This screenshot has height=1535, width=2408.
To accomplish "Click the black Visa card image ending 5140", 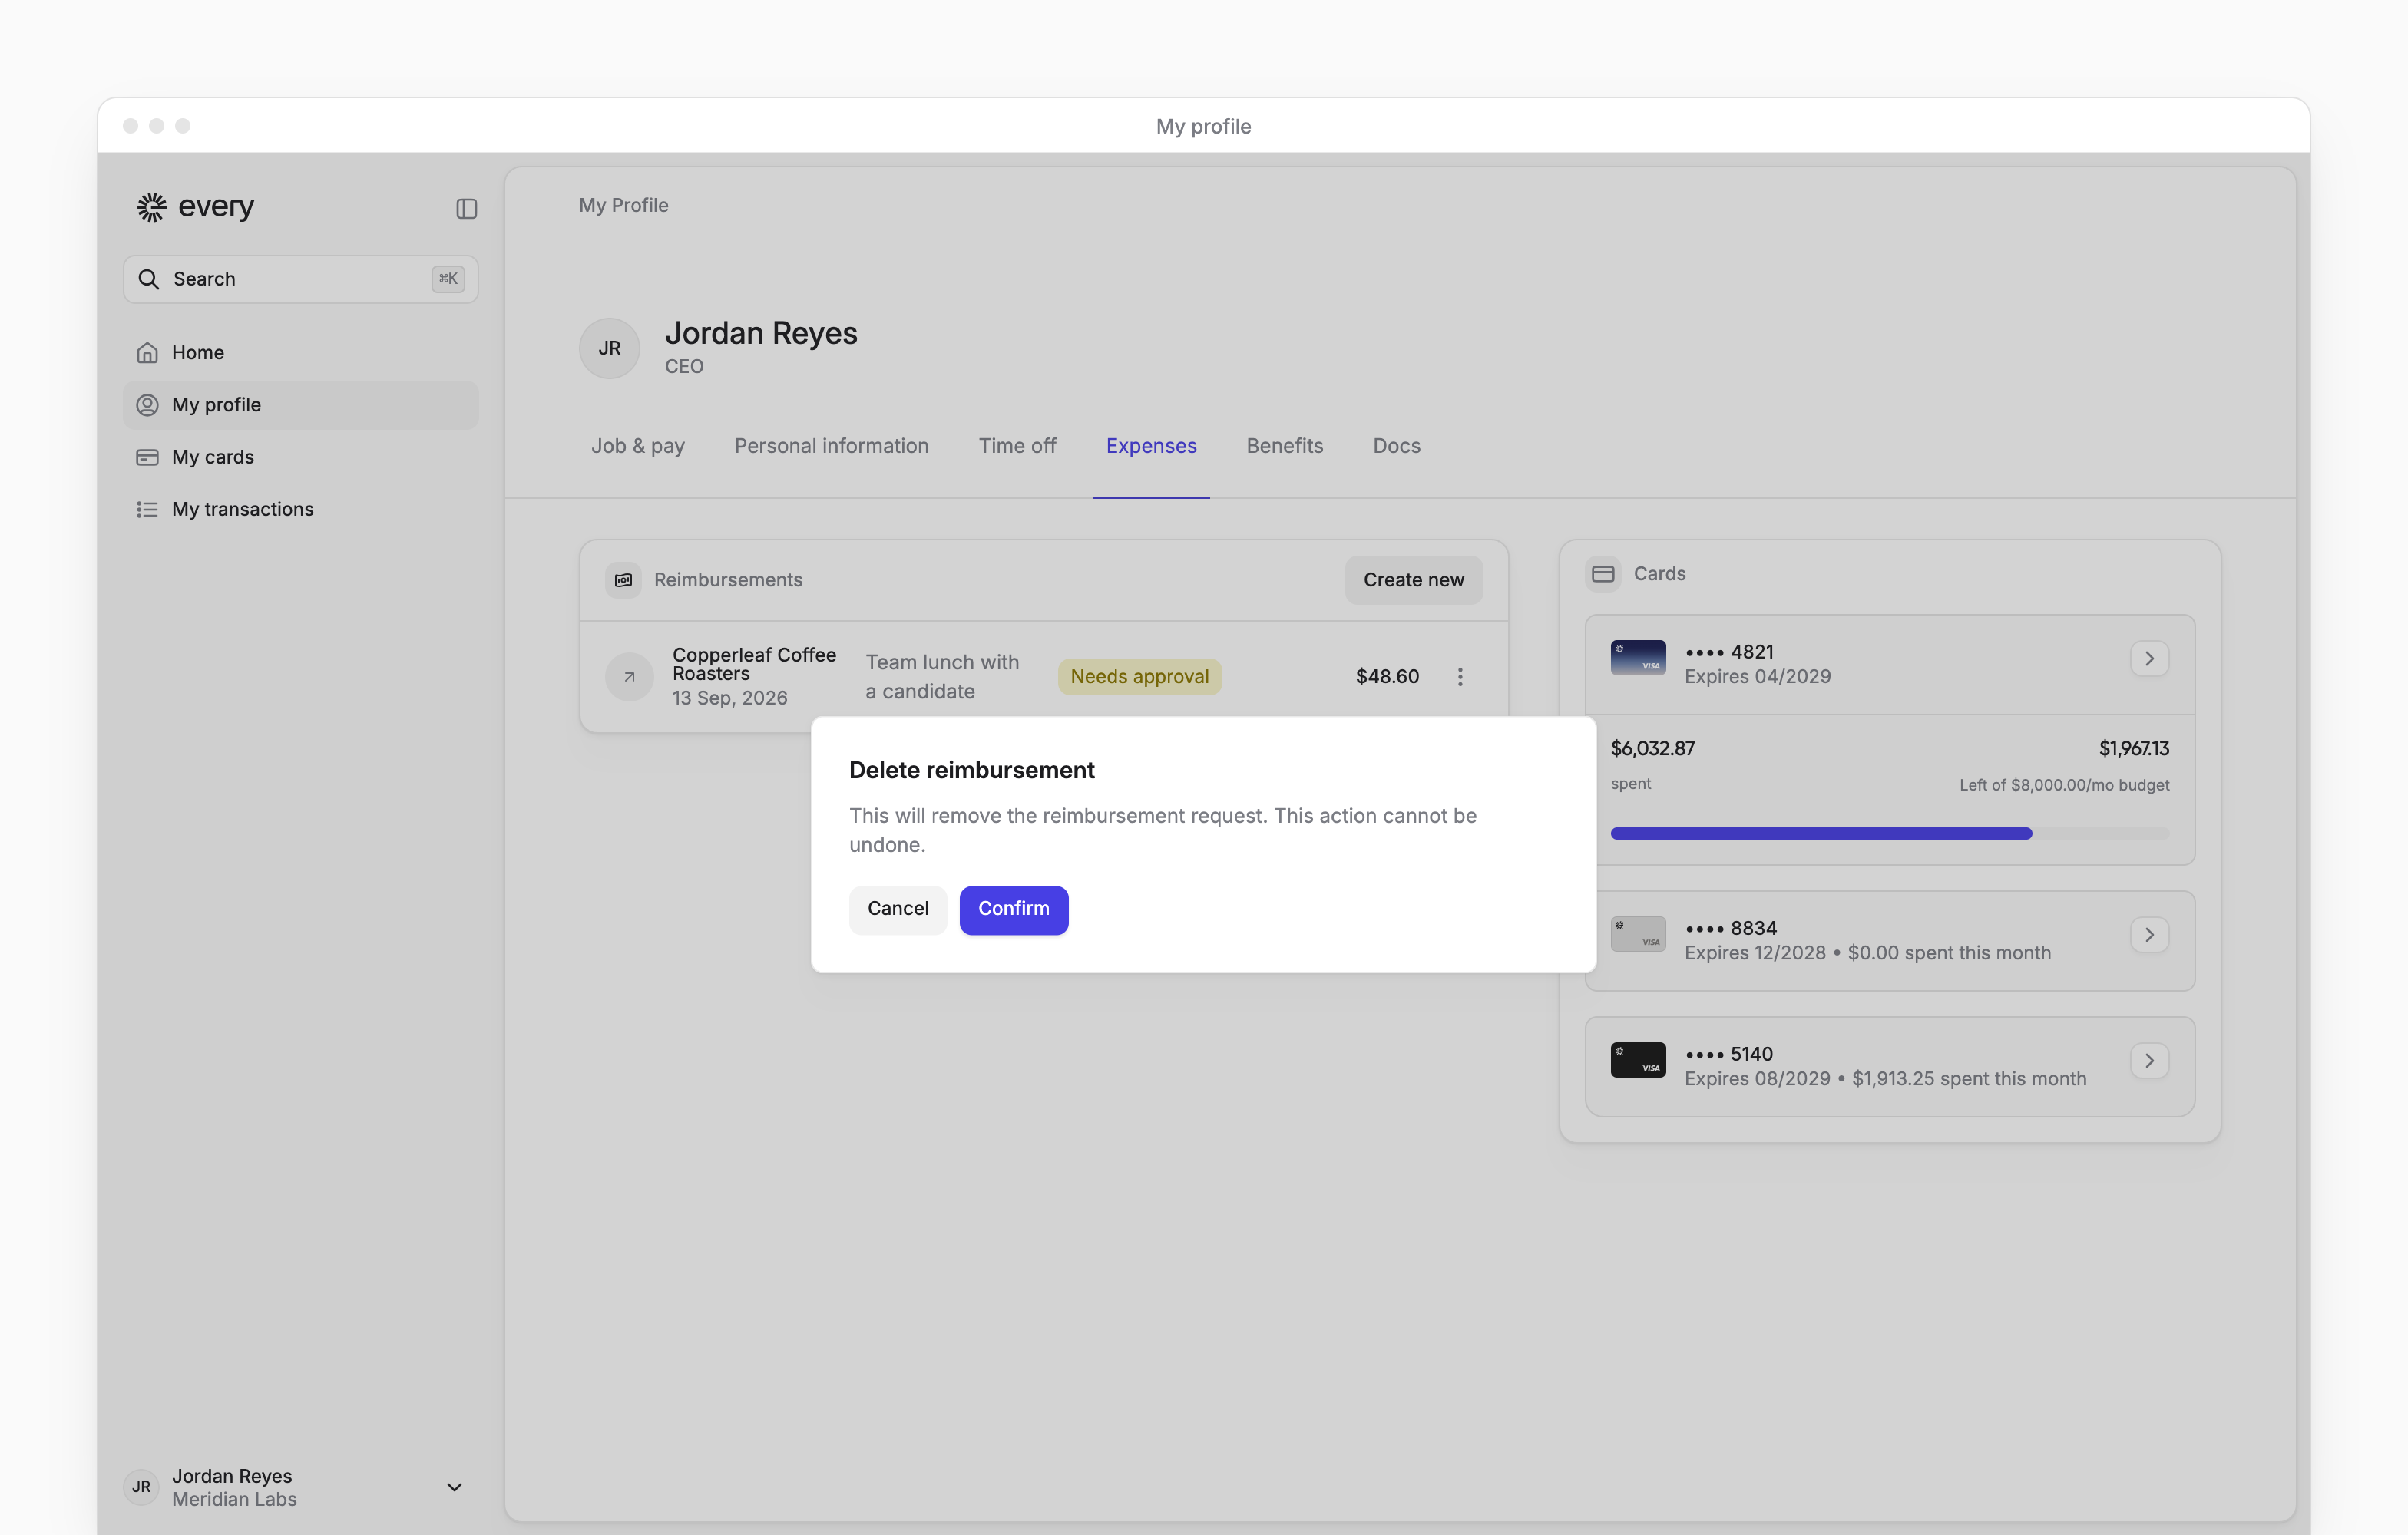I will (1638, 1061).
